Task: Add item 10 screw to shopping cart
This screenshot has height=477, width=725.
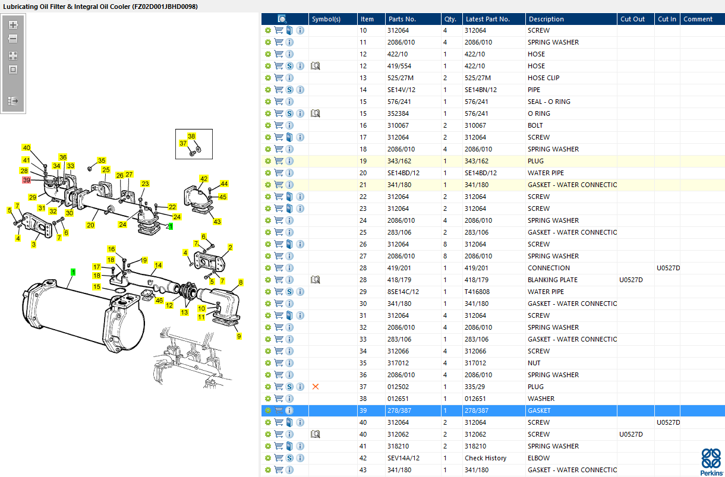Action: [x=278, y=30]
